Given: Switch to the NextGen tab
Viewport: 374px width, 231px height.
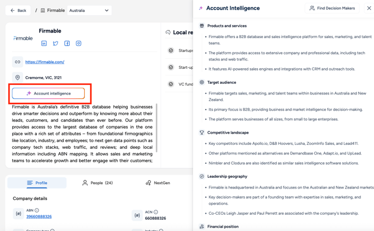Looking at the screenshot, I should [x=158, y=183].
